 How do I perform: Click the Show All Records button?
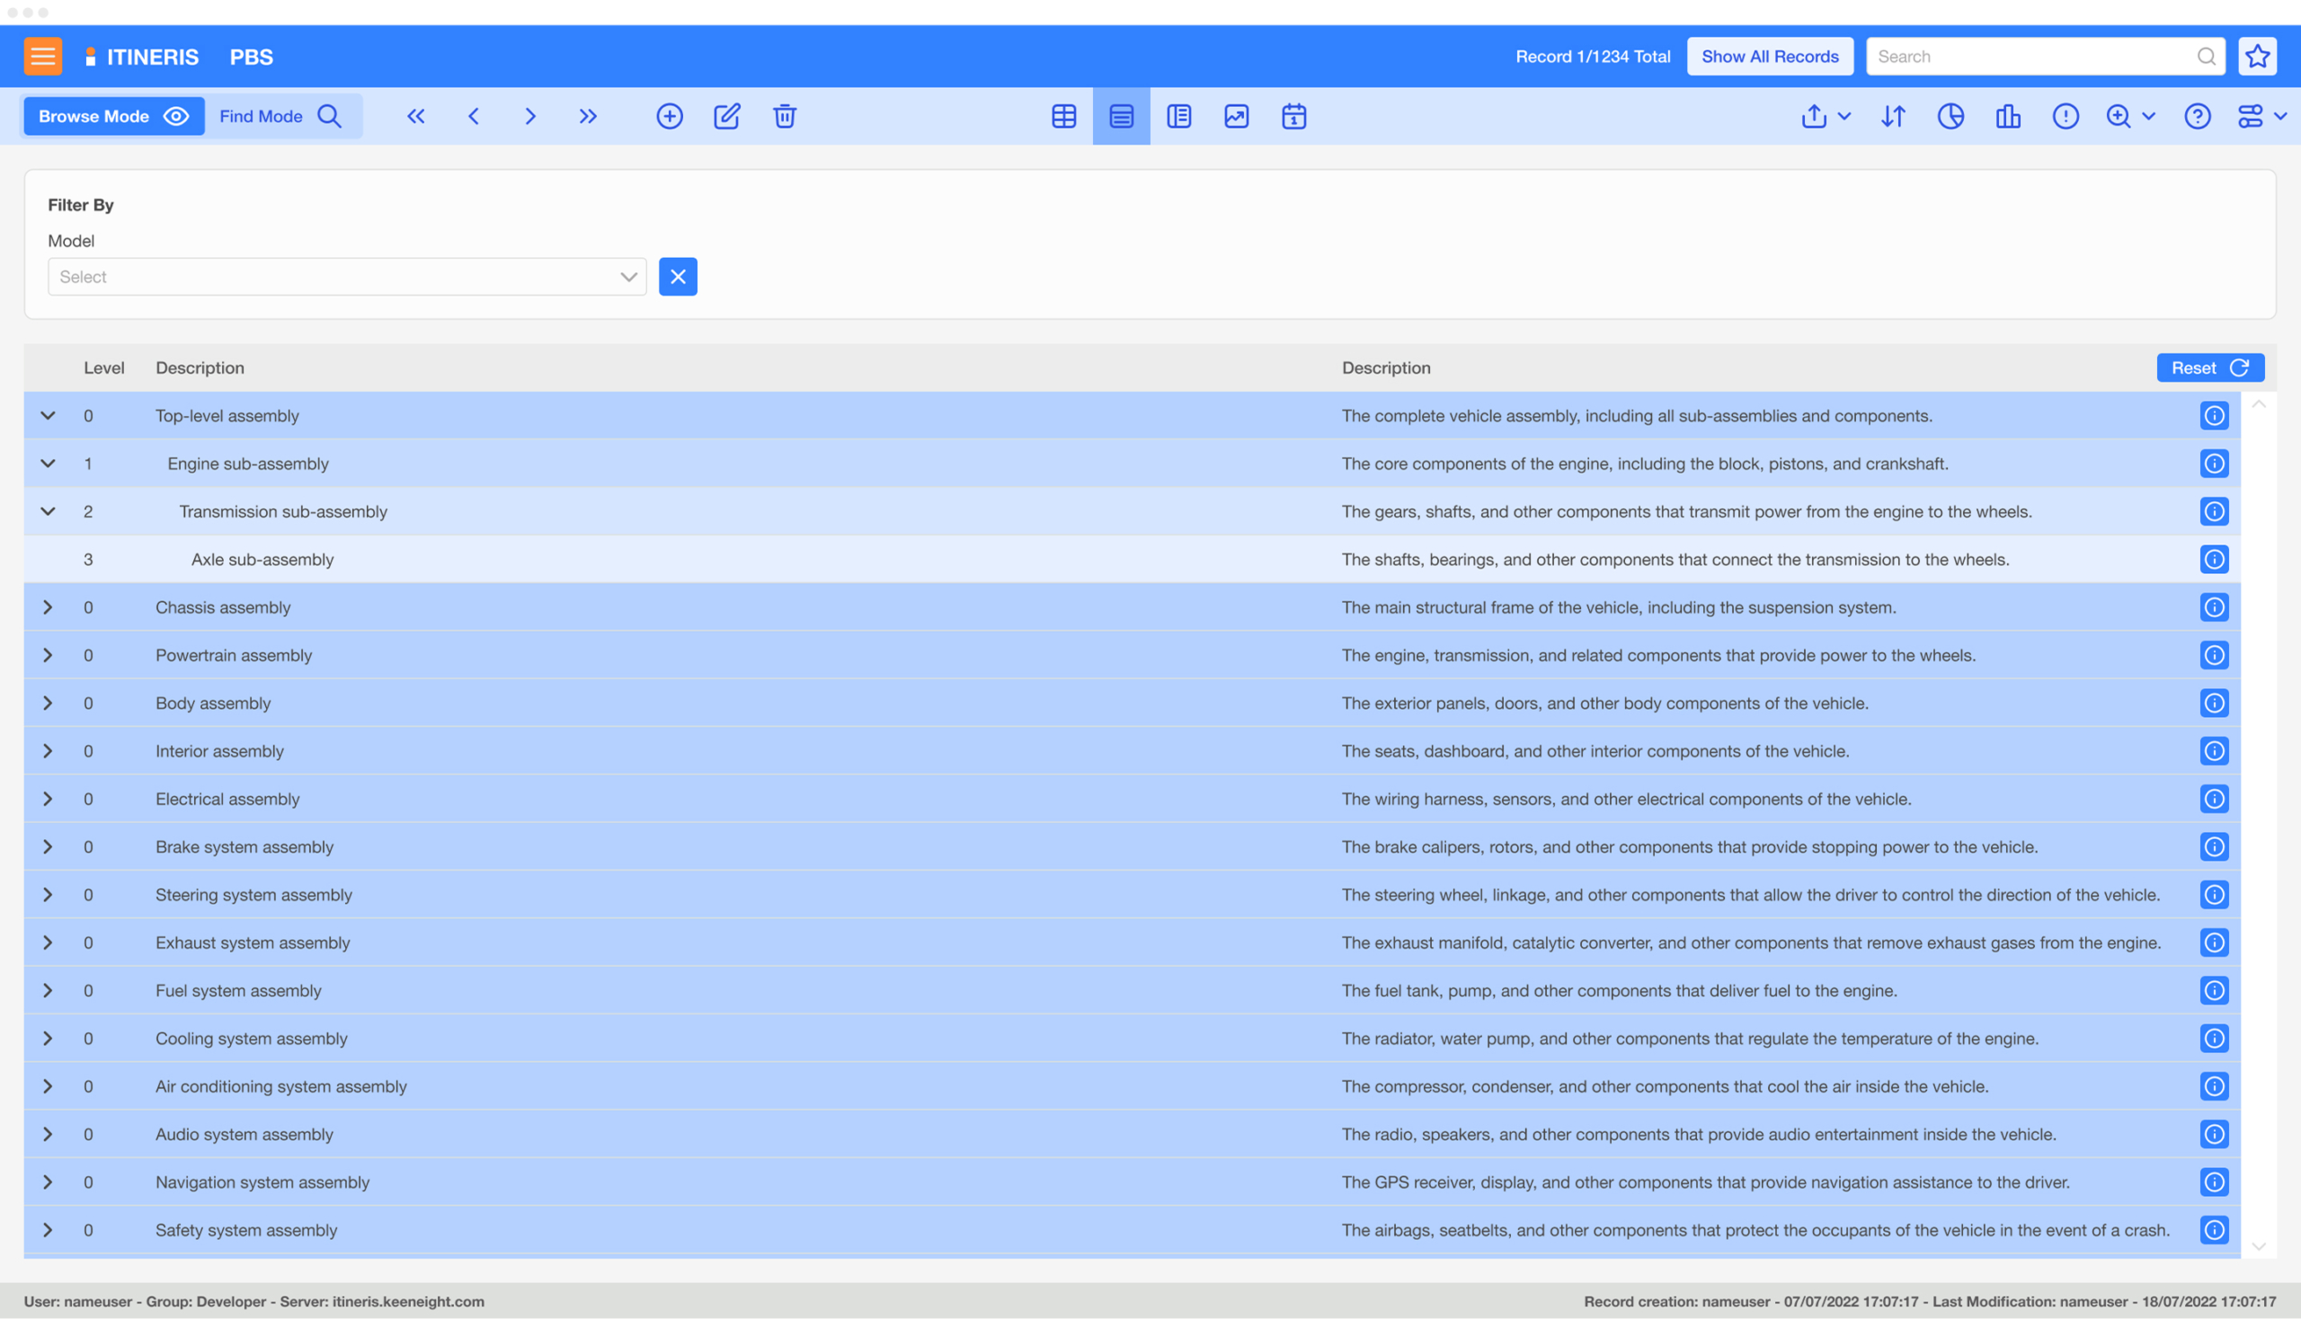point(1769,57)
